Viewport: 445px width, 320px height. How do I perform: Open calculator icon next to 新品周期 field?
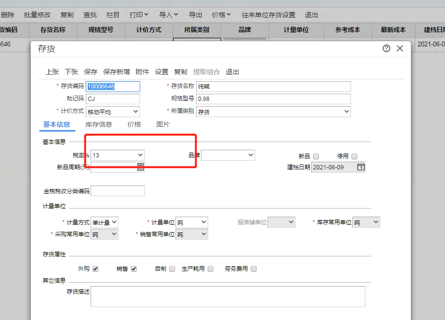coord(141,167)
